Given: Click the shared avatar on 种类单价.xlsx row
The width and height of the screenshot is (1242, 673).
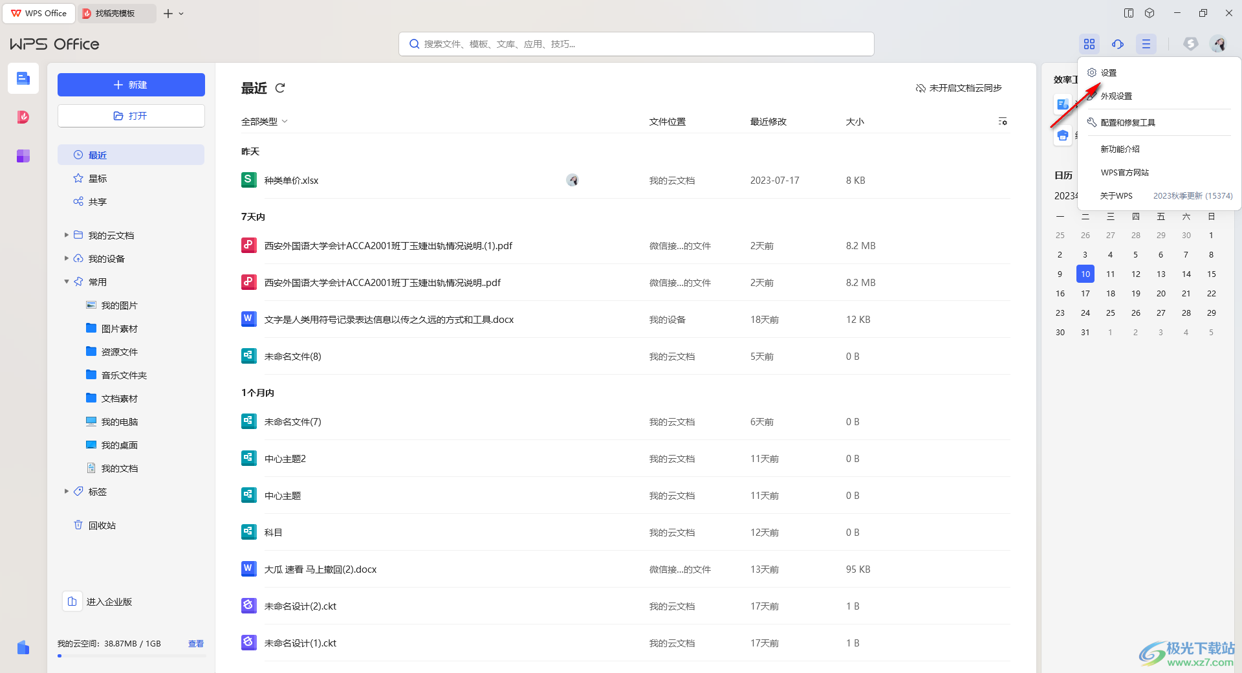Looking at the screenshot, I should pyautogui.click(x=572, y=181).
